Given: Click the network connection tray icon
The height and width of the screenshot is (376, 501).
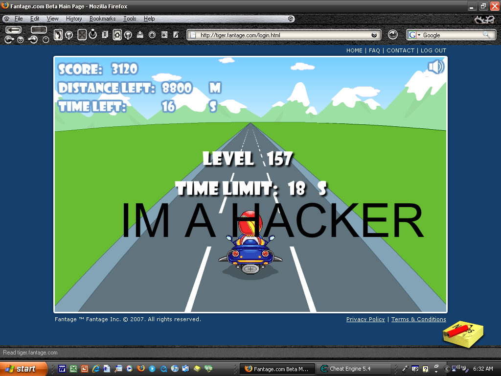Looking at the screenshot, I should (455, 368).
